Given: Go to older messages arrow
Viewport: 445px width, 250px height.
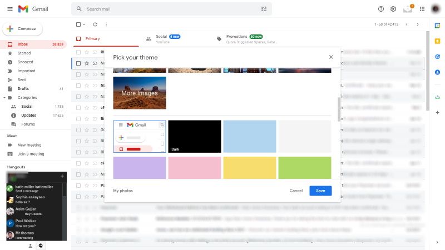Looking at the screenshot, I should (418, 24).
